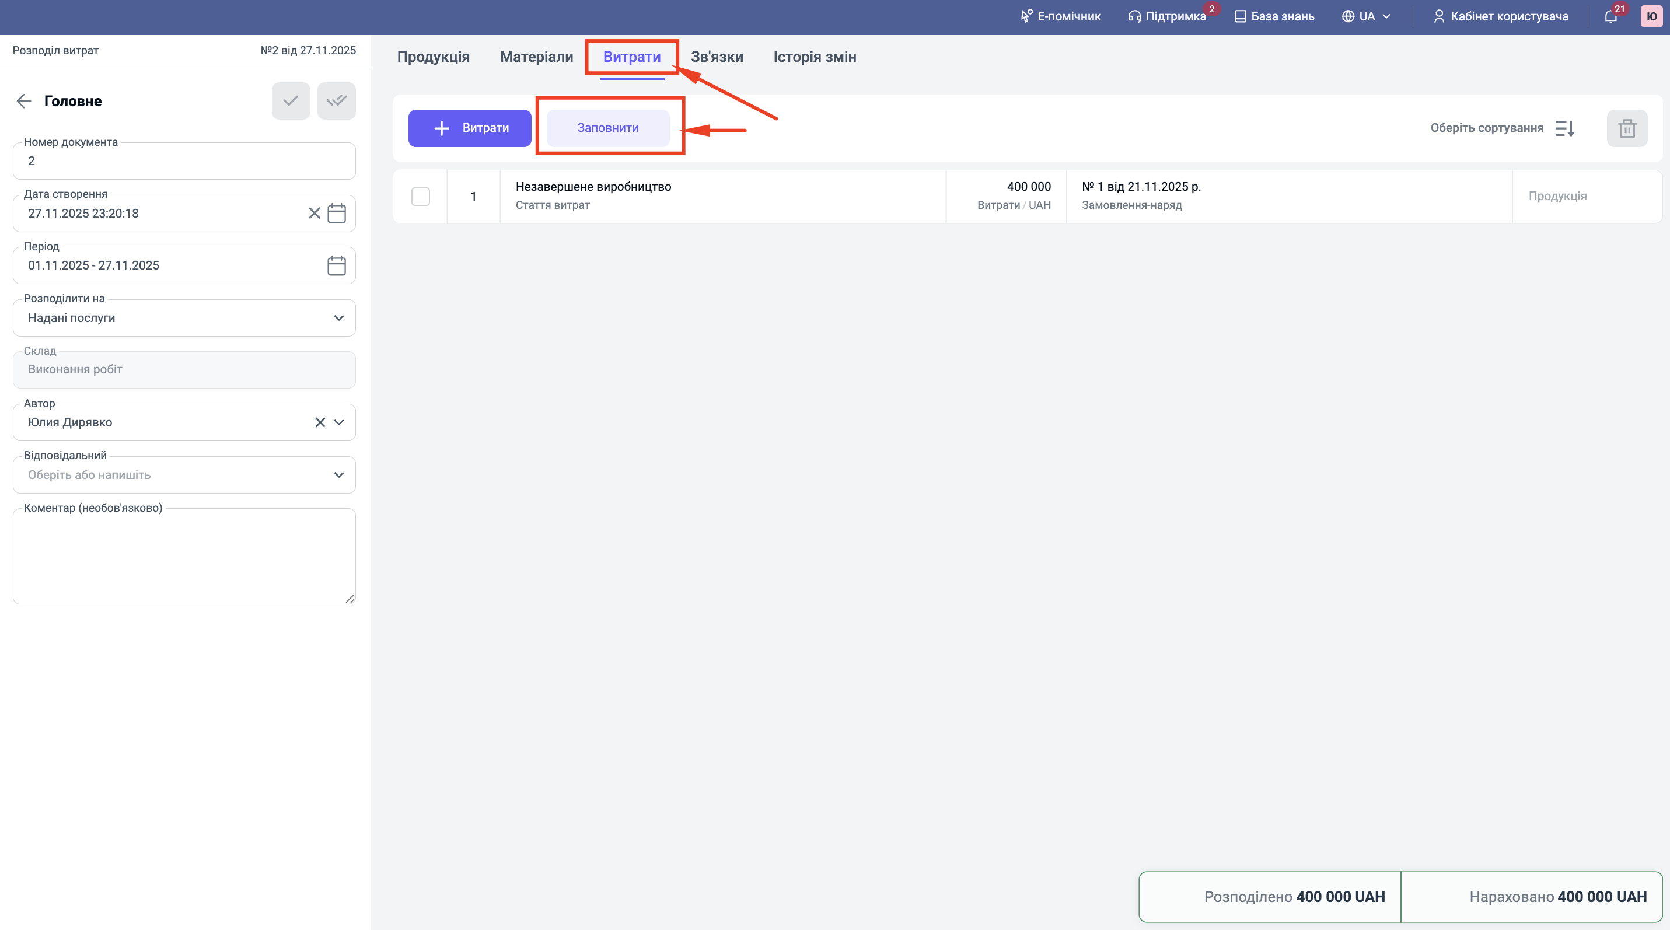The width and height of the screenshot is (1670, 930).
Task: Open notifications bell icon
Action: point(1610,17)
